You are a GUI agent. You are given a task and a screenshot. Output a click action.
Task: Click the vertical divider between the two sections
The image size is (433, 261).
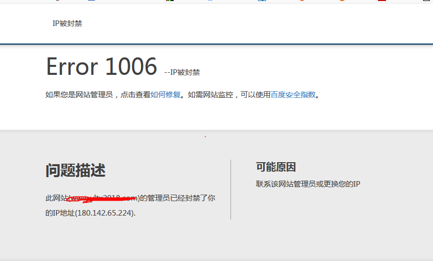pos(230,190)
